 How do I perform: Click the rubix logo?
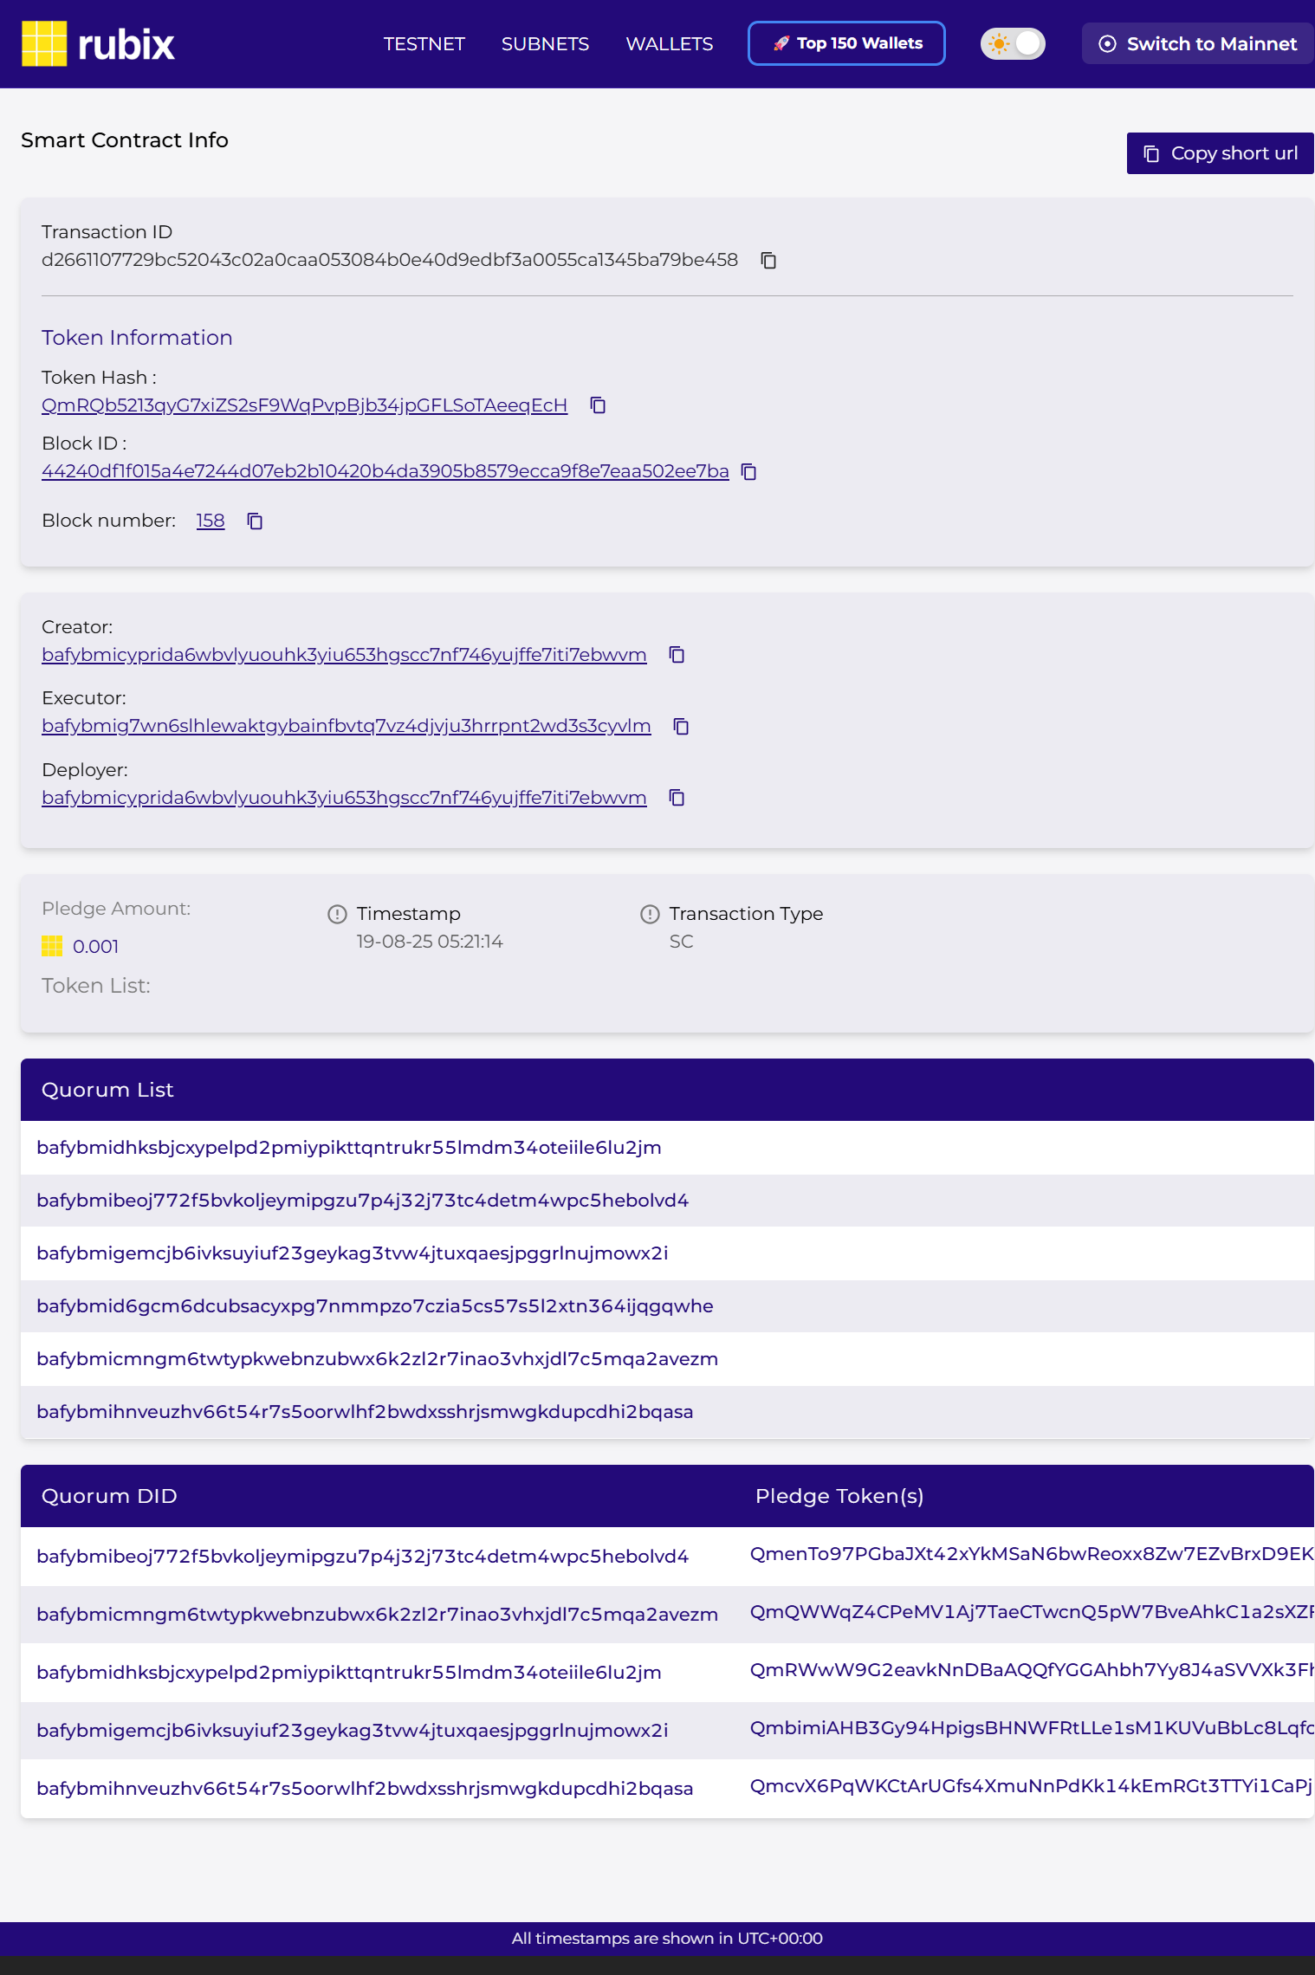(x=98, y=43)
